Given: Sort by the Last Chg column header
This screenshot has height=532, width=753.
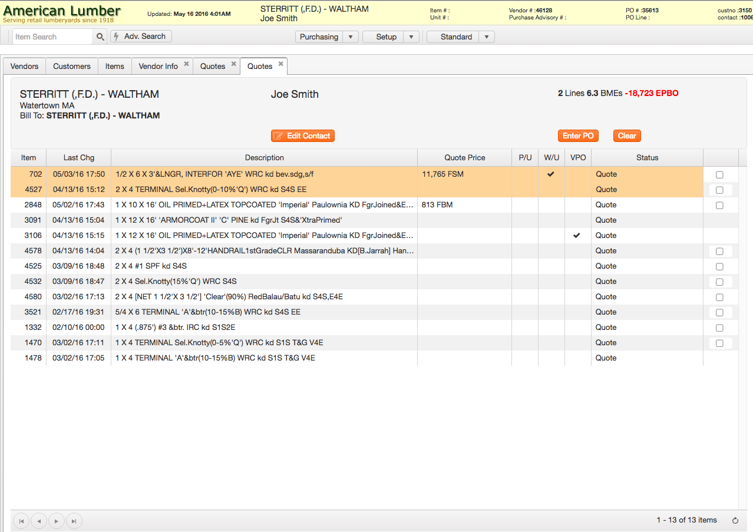Looking at the screenshot, I should [79, 158].
